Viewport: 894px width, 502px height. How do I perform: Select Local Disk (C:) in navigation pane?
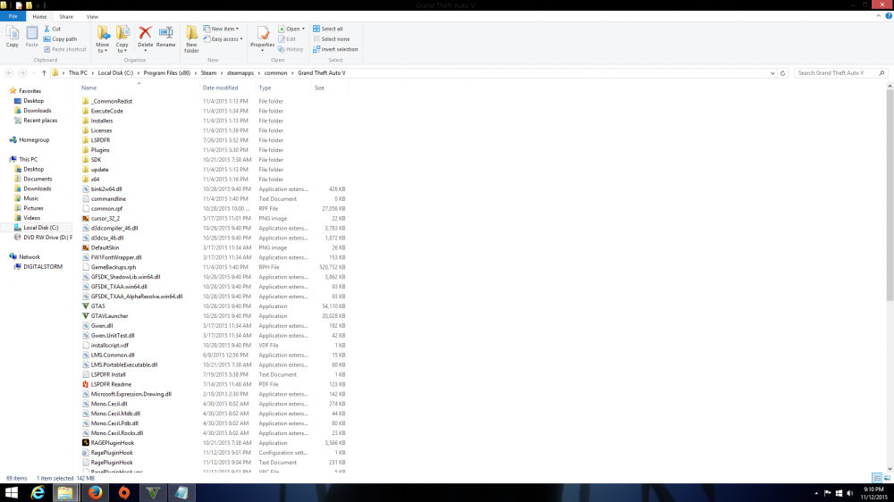click(41, 228)
